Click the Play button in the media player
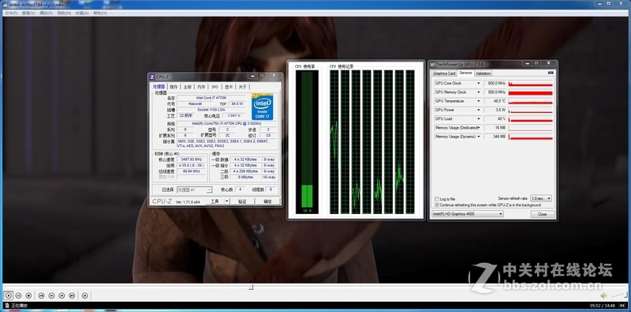The height and width of the screenshot is (312, 631). click(x=9, y=295)
